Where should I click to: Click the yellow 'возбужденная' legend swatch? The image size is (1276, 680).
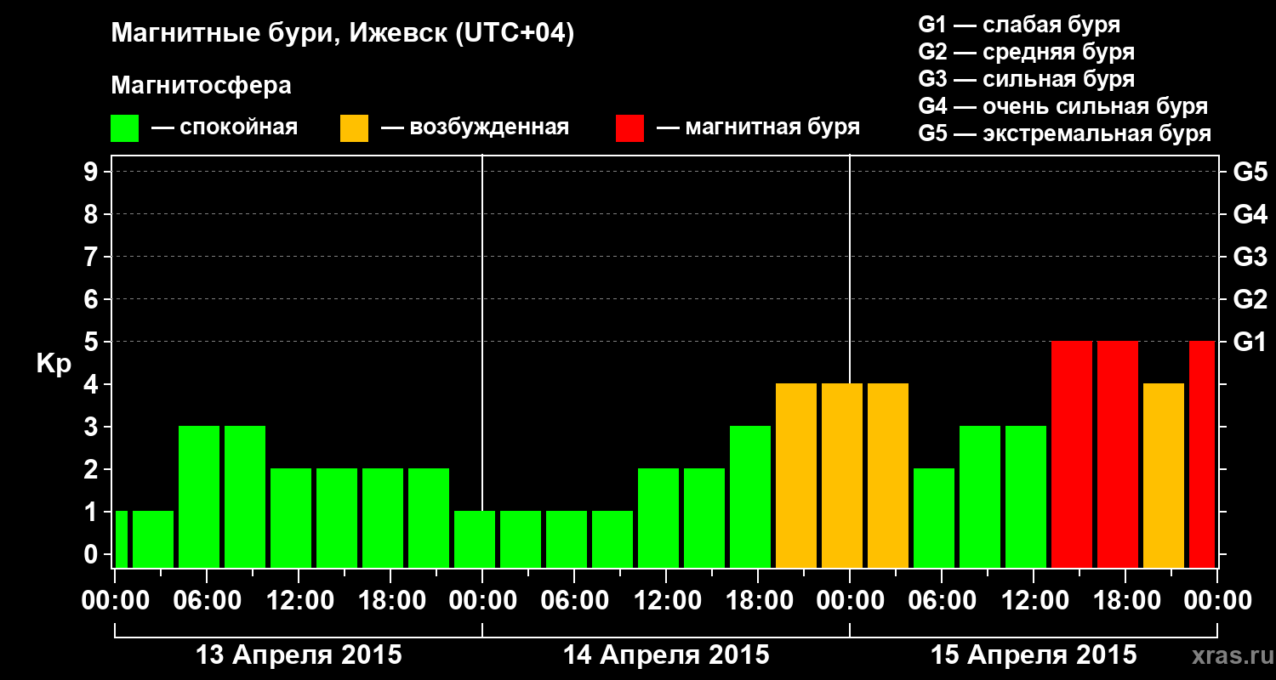pos(354,128)
